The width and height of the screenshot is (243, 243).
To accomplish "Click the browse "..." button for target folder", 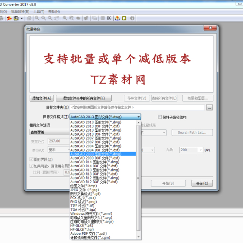I will (x=209, y=107).
